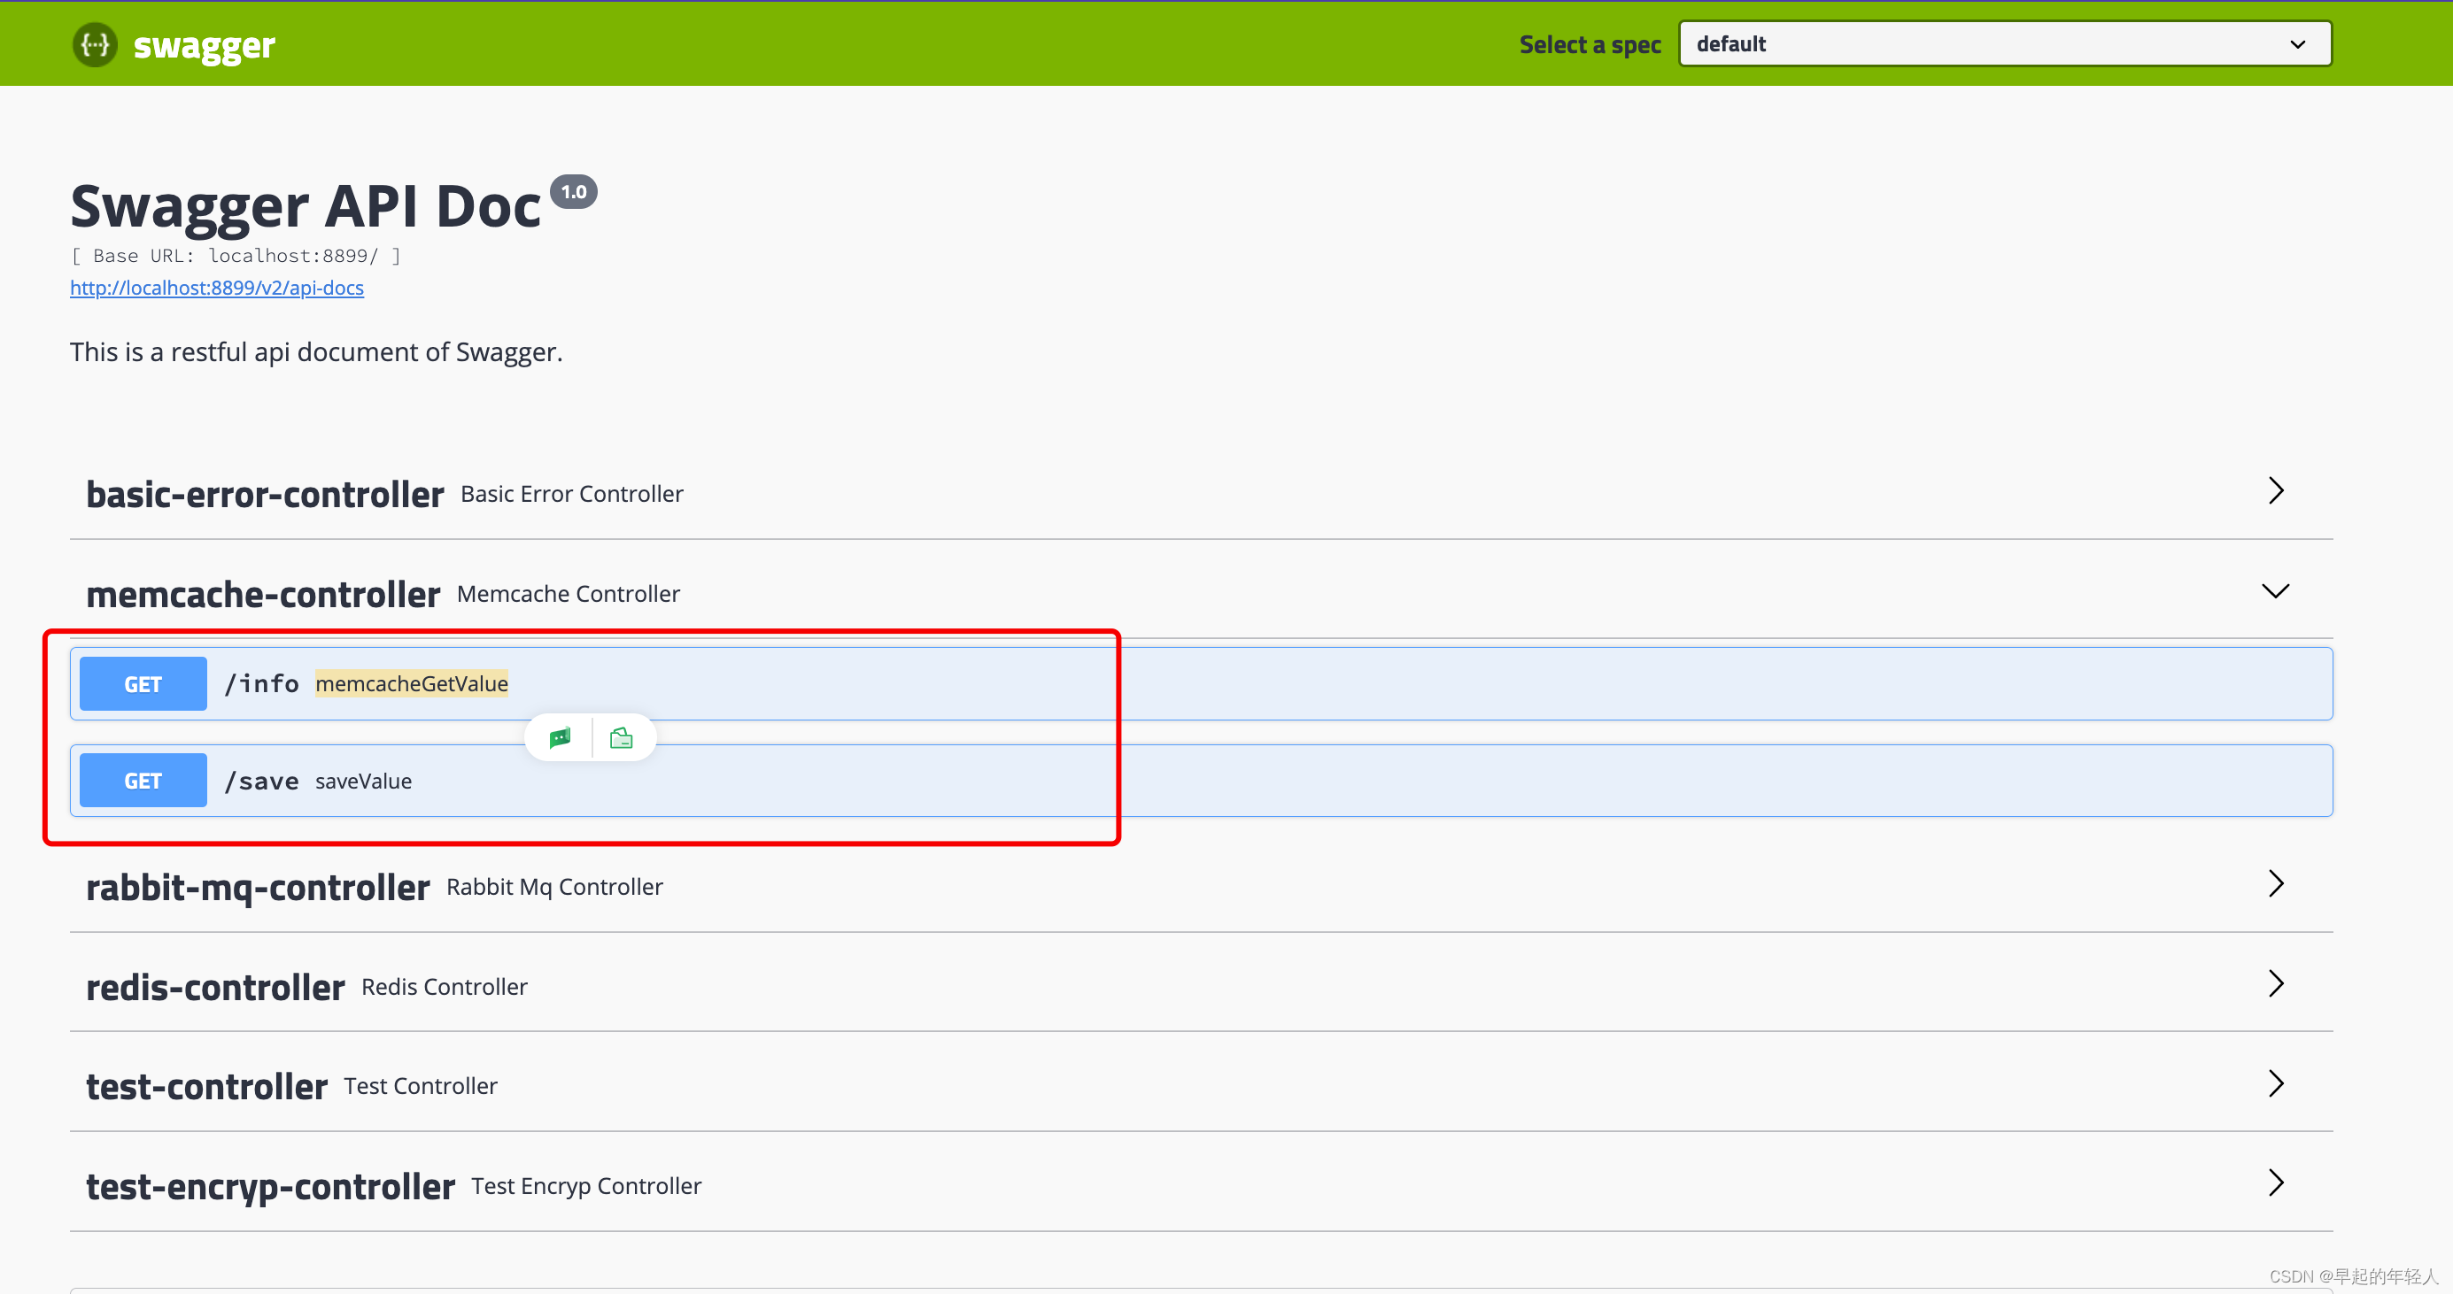Open the Select a spec dropdown

tap(2005, 43)
